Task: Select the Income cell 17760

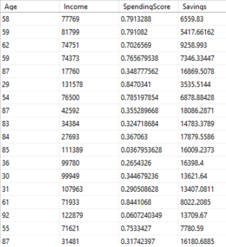Action: click(x=89, y=71)
